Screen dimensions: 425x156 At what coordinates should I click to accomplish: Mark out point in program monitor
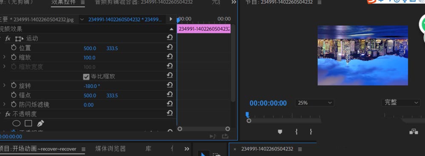[311, 132]
